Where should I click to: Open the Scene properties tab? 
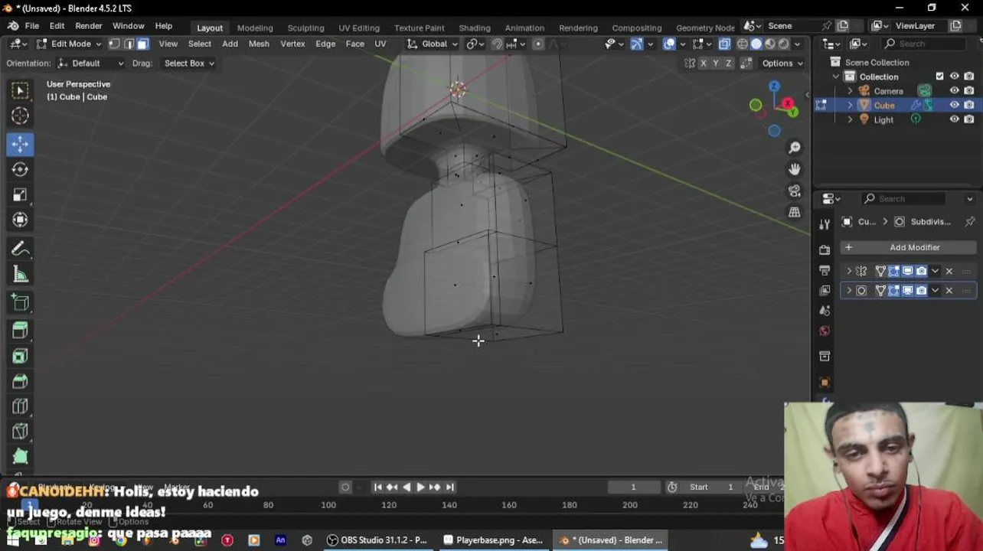pyautogui.click(x=825, y=311)
